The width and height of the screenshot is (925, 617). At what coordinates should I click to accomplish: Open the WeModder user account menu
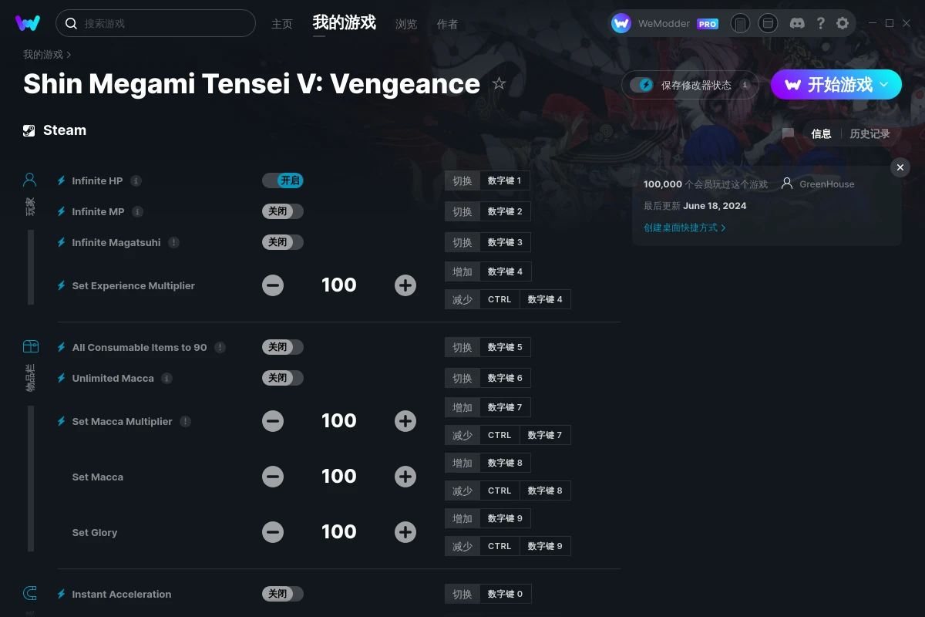tap(666, 23)
